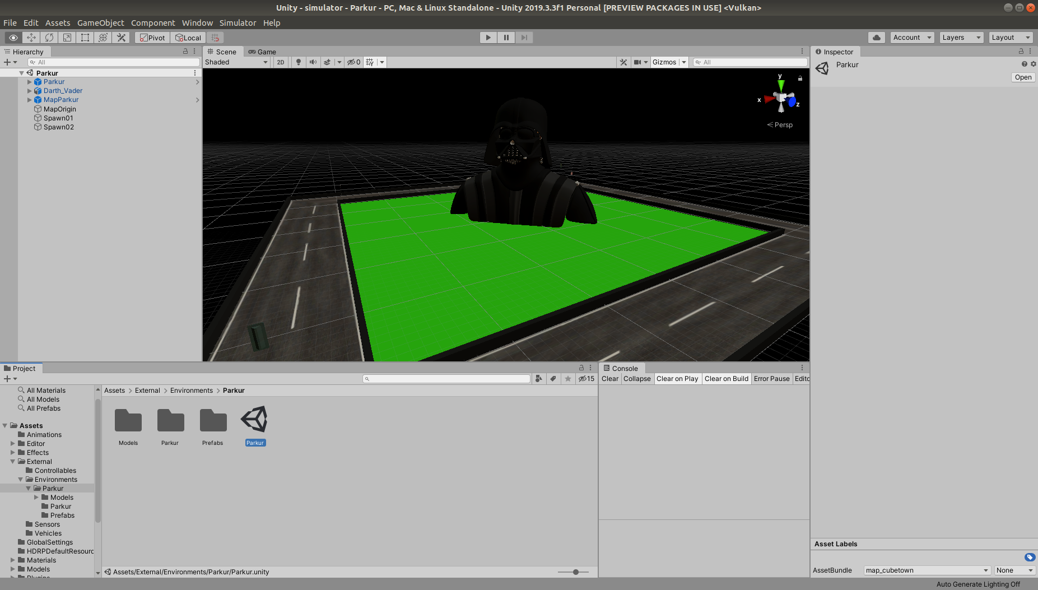Toggle Pivot/Center handle position
The width and height of the screenshot is (1038, 590).
pyautogui.click(x=152, y=38)
